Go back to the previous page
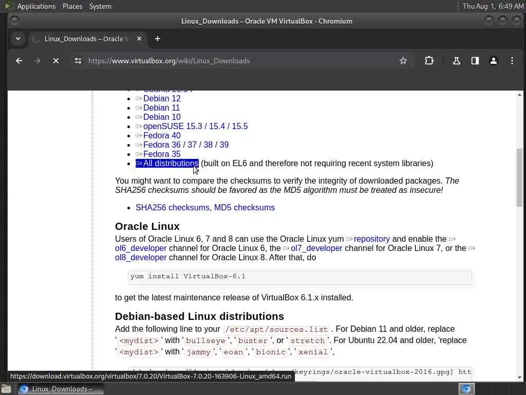The height and width of the screenshot is (395, 526). (19, 61)
